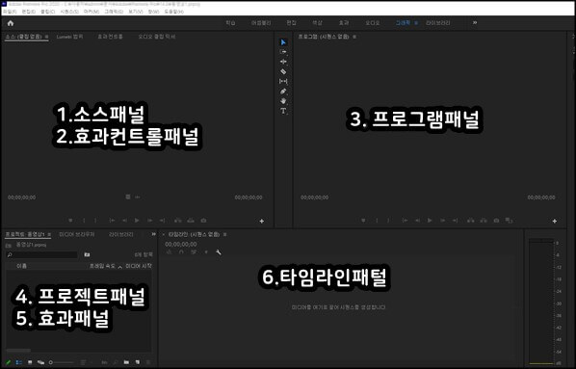Select the Track Select Forward tool
Screen dimensions: 576x369
point(283,52)
